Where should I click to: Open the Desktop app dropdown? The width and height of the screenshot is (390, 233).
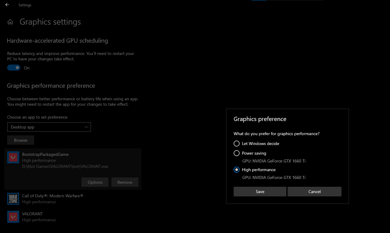pos(49,127)
